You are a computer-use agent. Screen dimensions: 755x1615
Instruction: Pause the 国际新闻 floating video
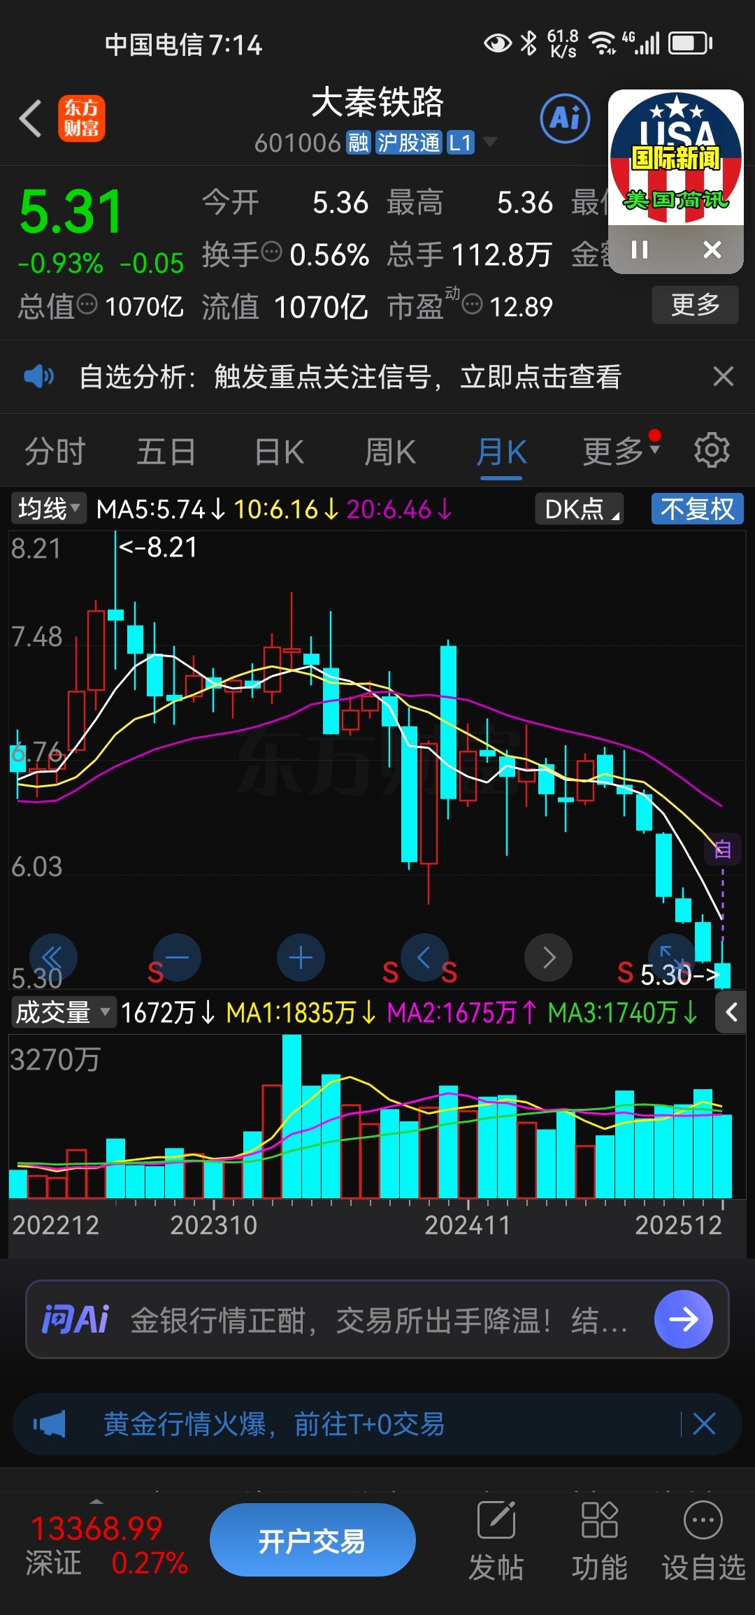[x=640, y=250]
